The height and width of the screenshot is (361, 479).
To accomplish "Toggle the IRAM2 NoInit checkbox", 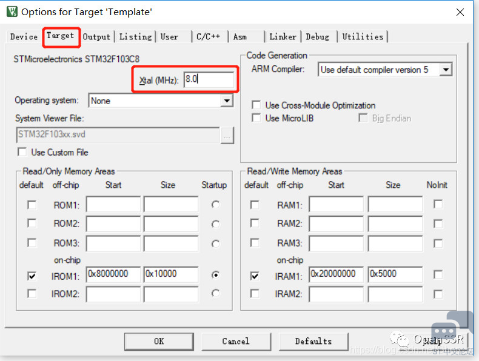I will [x=438, y=294].
